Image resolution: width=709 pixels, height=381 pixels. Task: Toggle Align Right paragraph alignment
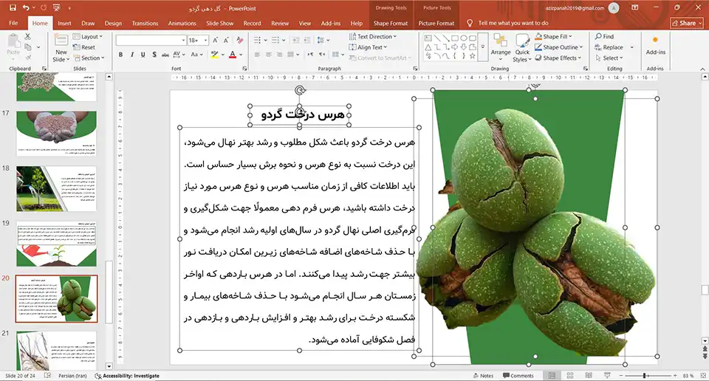coord(279,54)
